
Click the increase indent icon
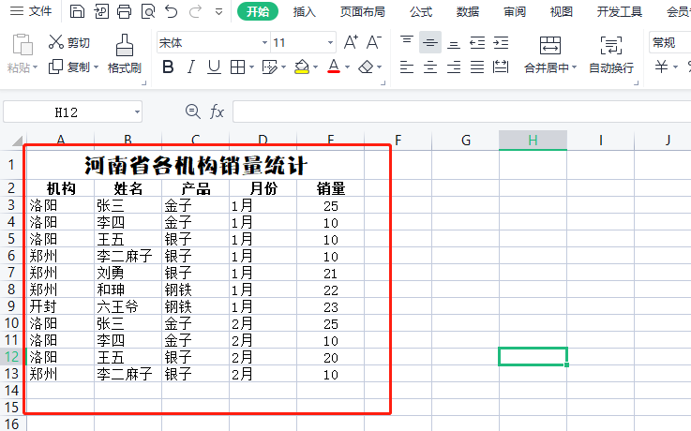coord(501,42)
